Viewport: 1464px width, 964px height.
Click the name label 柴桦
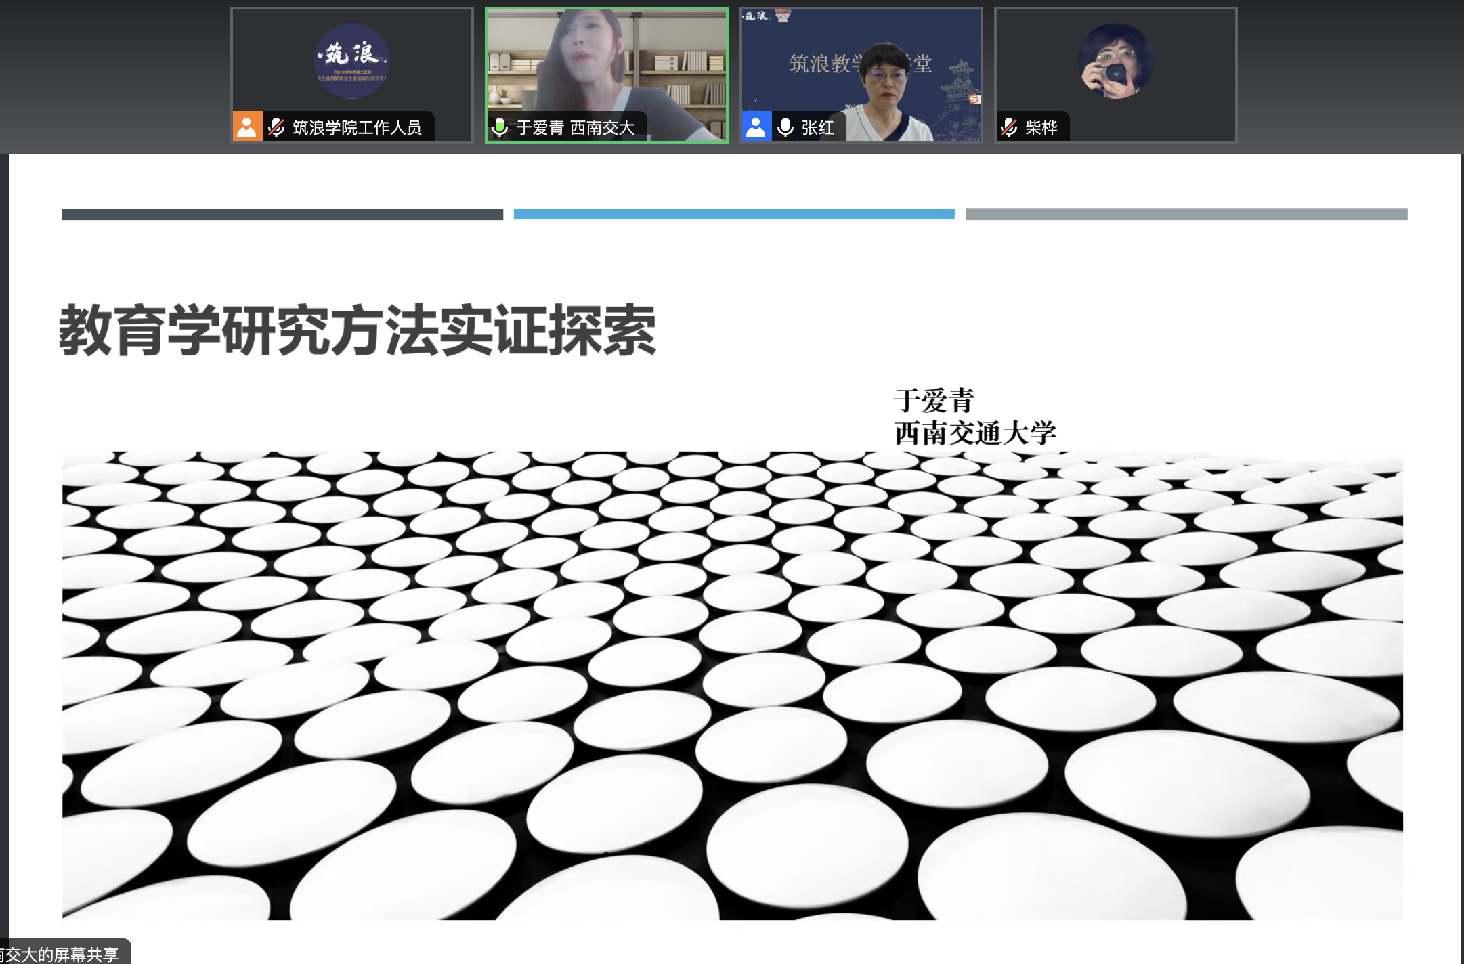click(x=1041, y=127)
